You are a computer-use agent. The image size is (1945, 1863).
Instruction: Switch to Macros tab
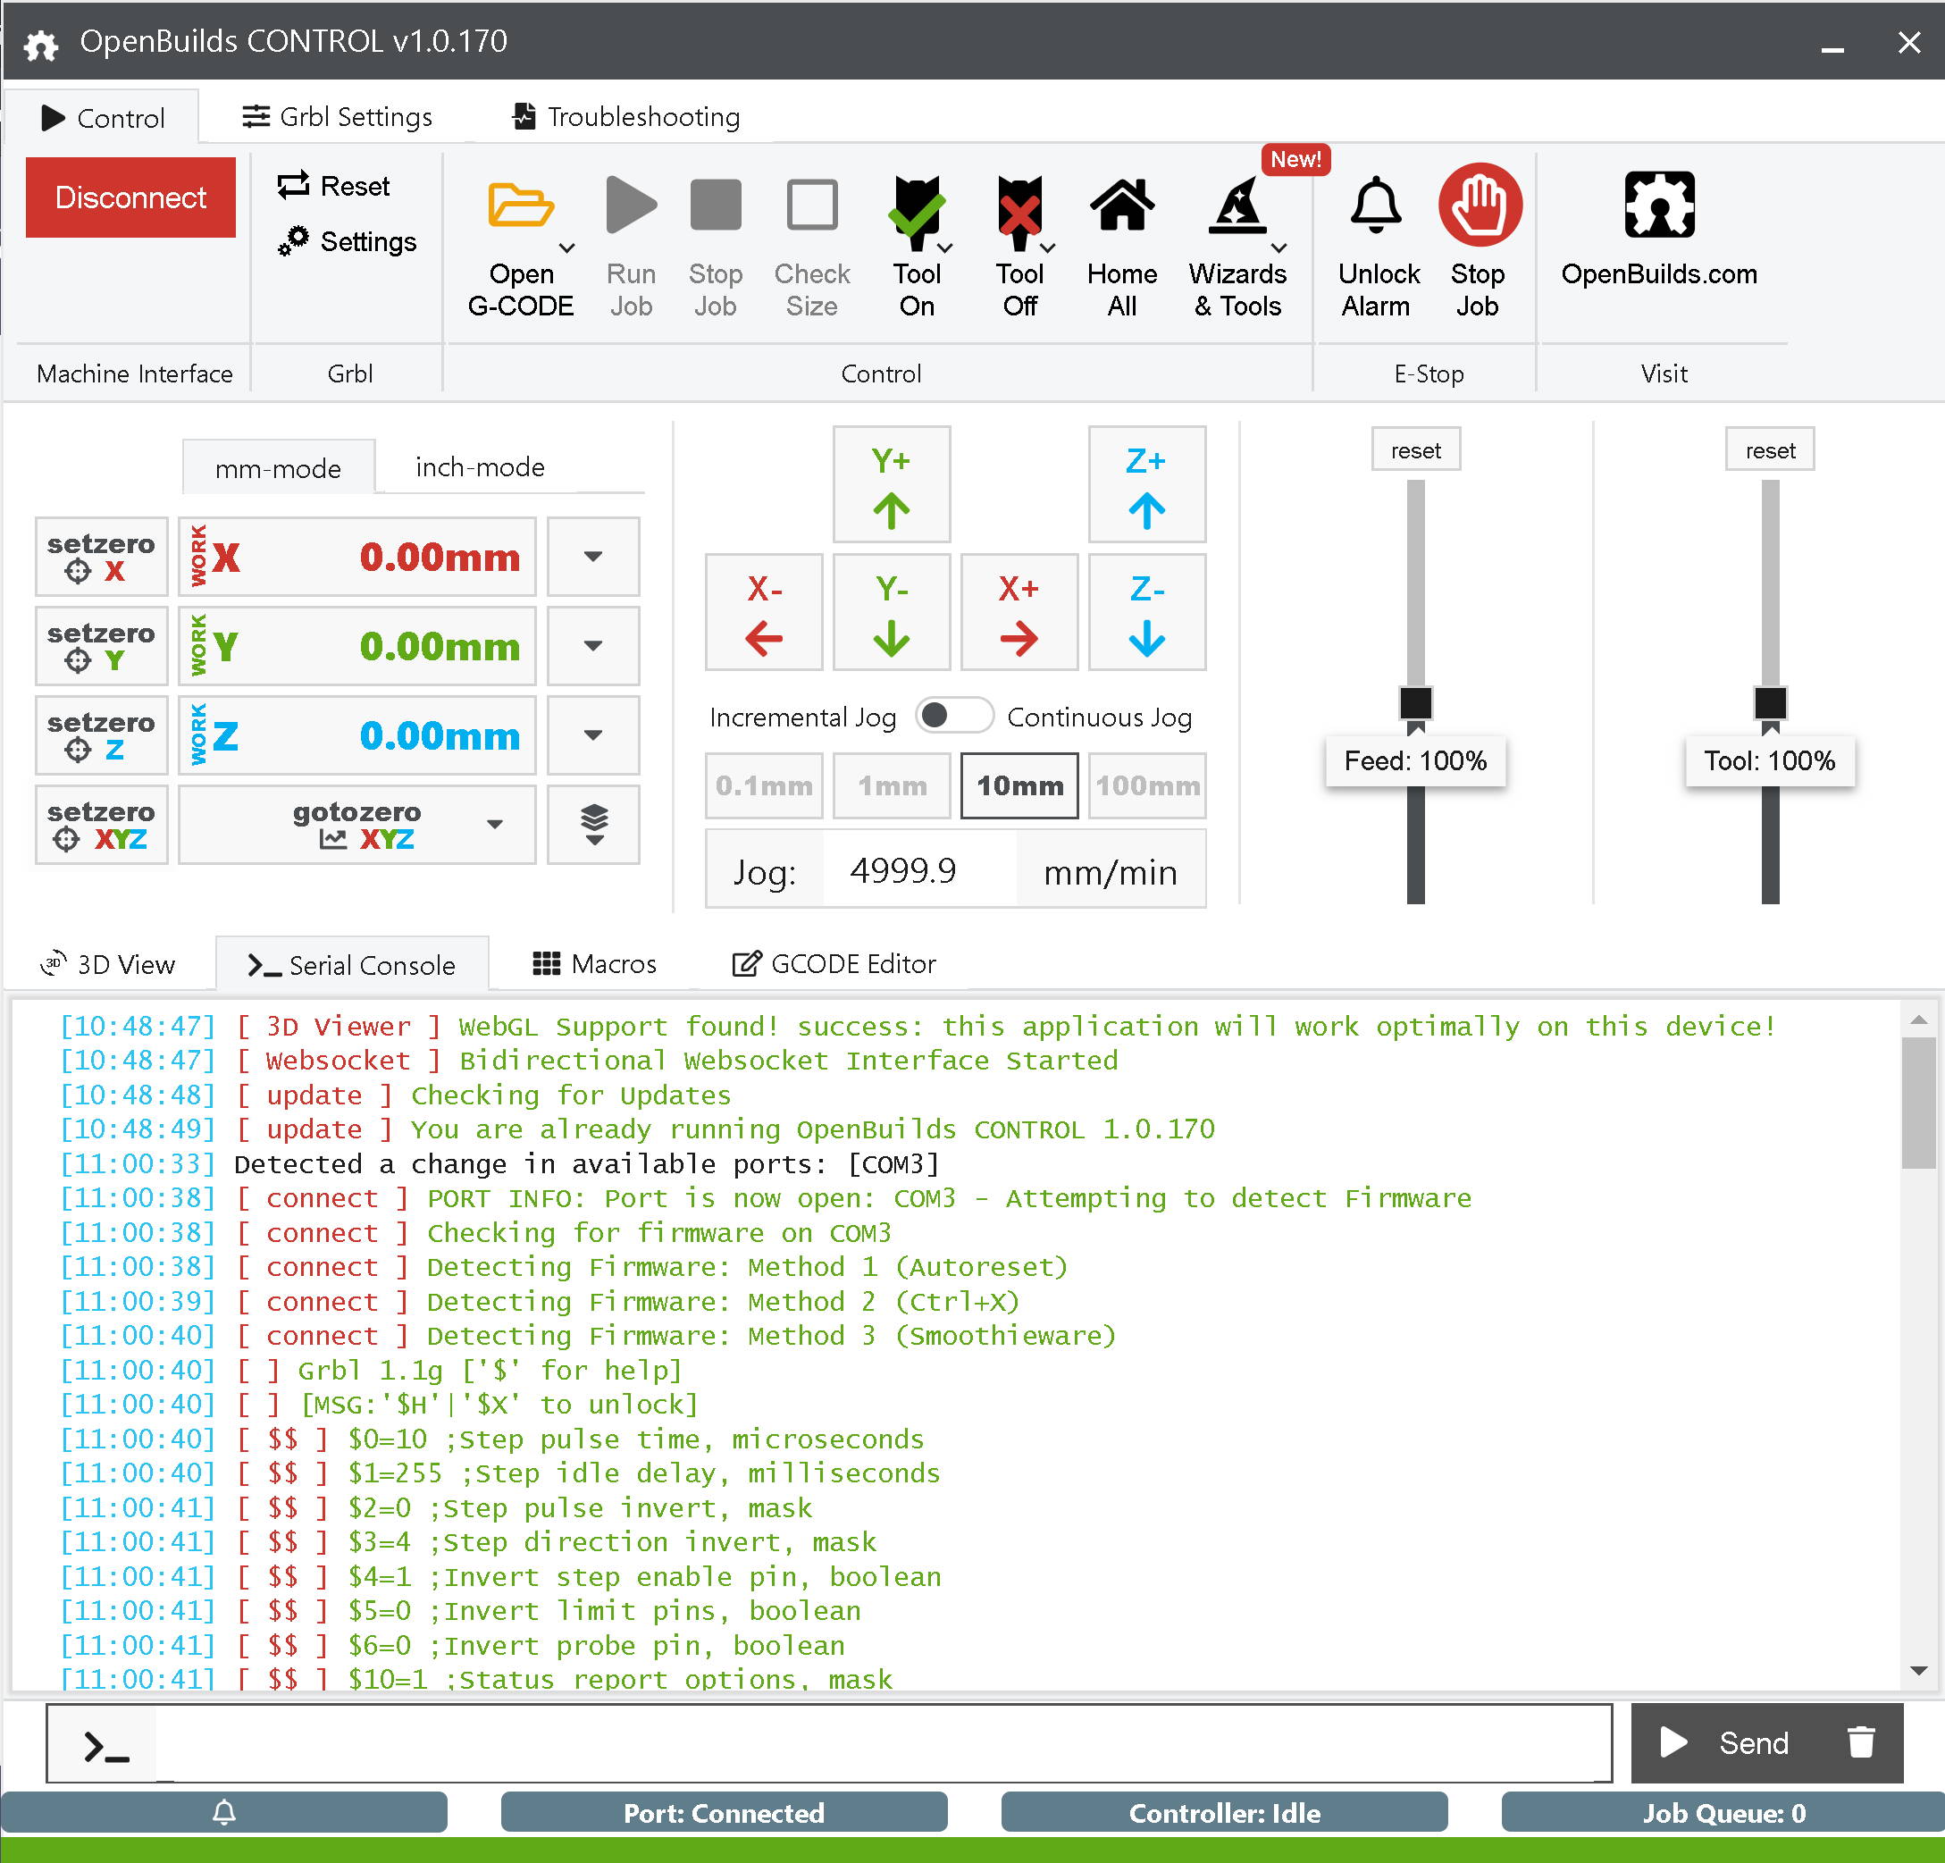click(x=594, y=964)
